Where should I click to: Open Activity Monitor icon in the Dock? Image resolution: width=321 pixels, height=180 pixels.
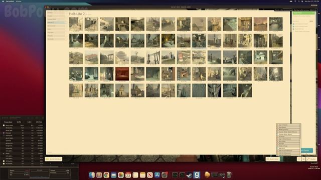(x=175, y=175)
